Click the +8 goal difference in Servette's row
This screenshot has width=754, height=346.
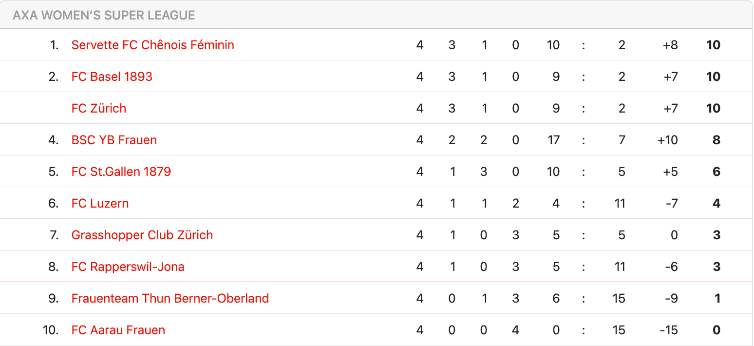click(670, 45)
